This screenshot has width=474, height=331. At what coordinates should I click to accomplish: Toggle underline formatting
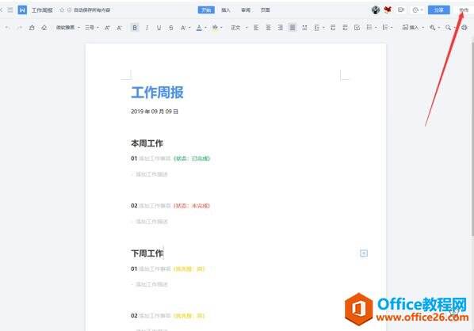click(x=159, y=28)
